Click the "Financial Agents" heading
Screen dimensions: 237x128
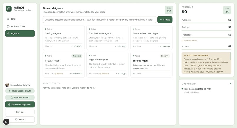53,8
